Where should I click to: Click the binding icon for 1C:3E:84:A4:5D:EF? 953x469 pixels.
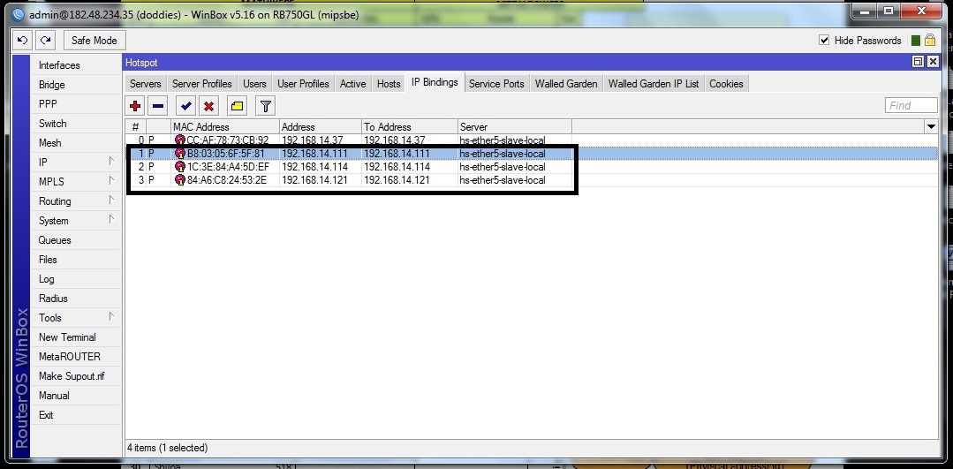click(179, 167)
